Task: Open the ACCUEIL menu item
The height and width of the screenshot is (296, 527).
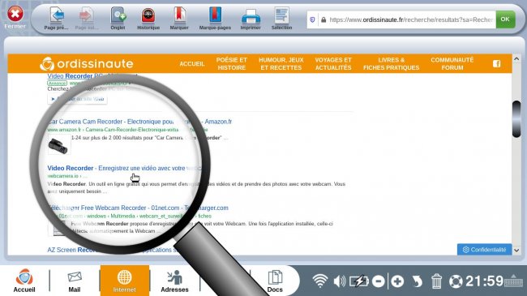Action: coord(192,63)
